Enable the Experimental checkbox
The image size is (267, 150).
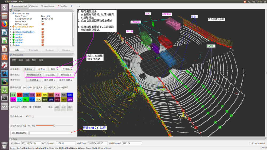250,143
